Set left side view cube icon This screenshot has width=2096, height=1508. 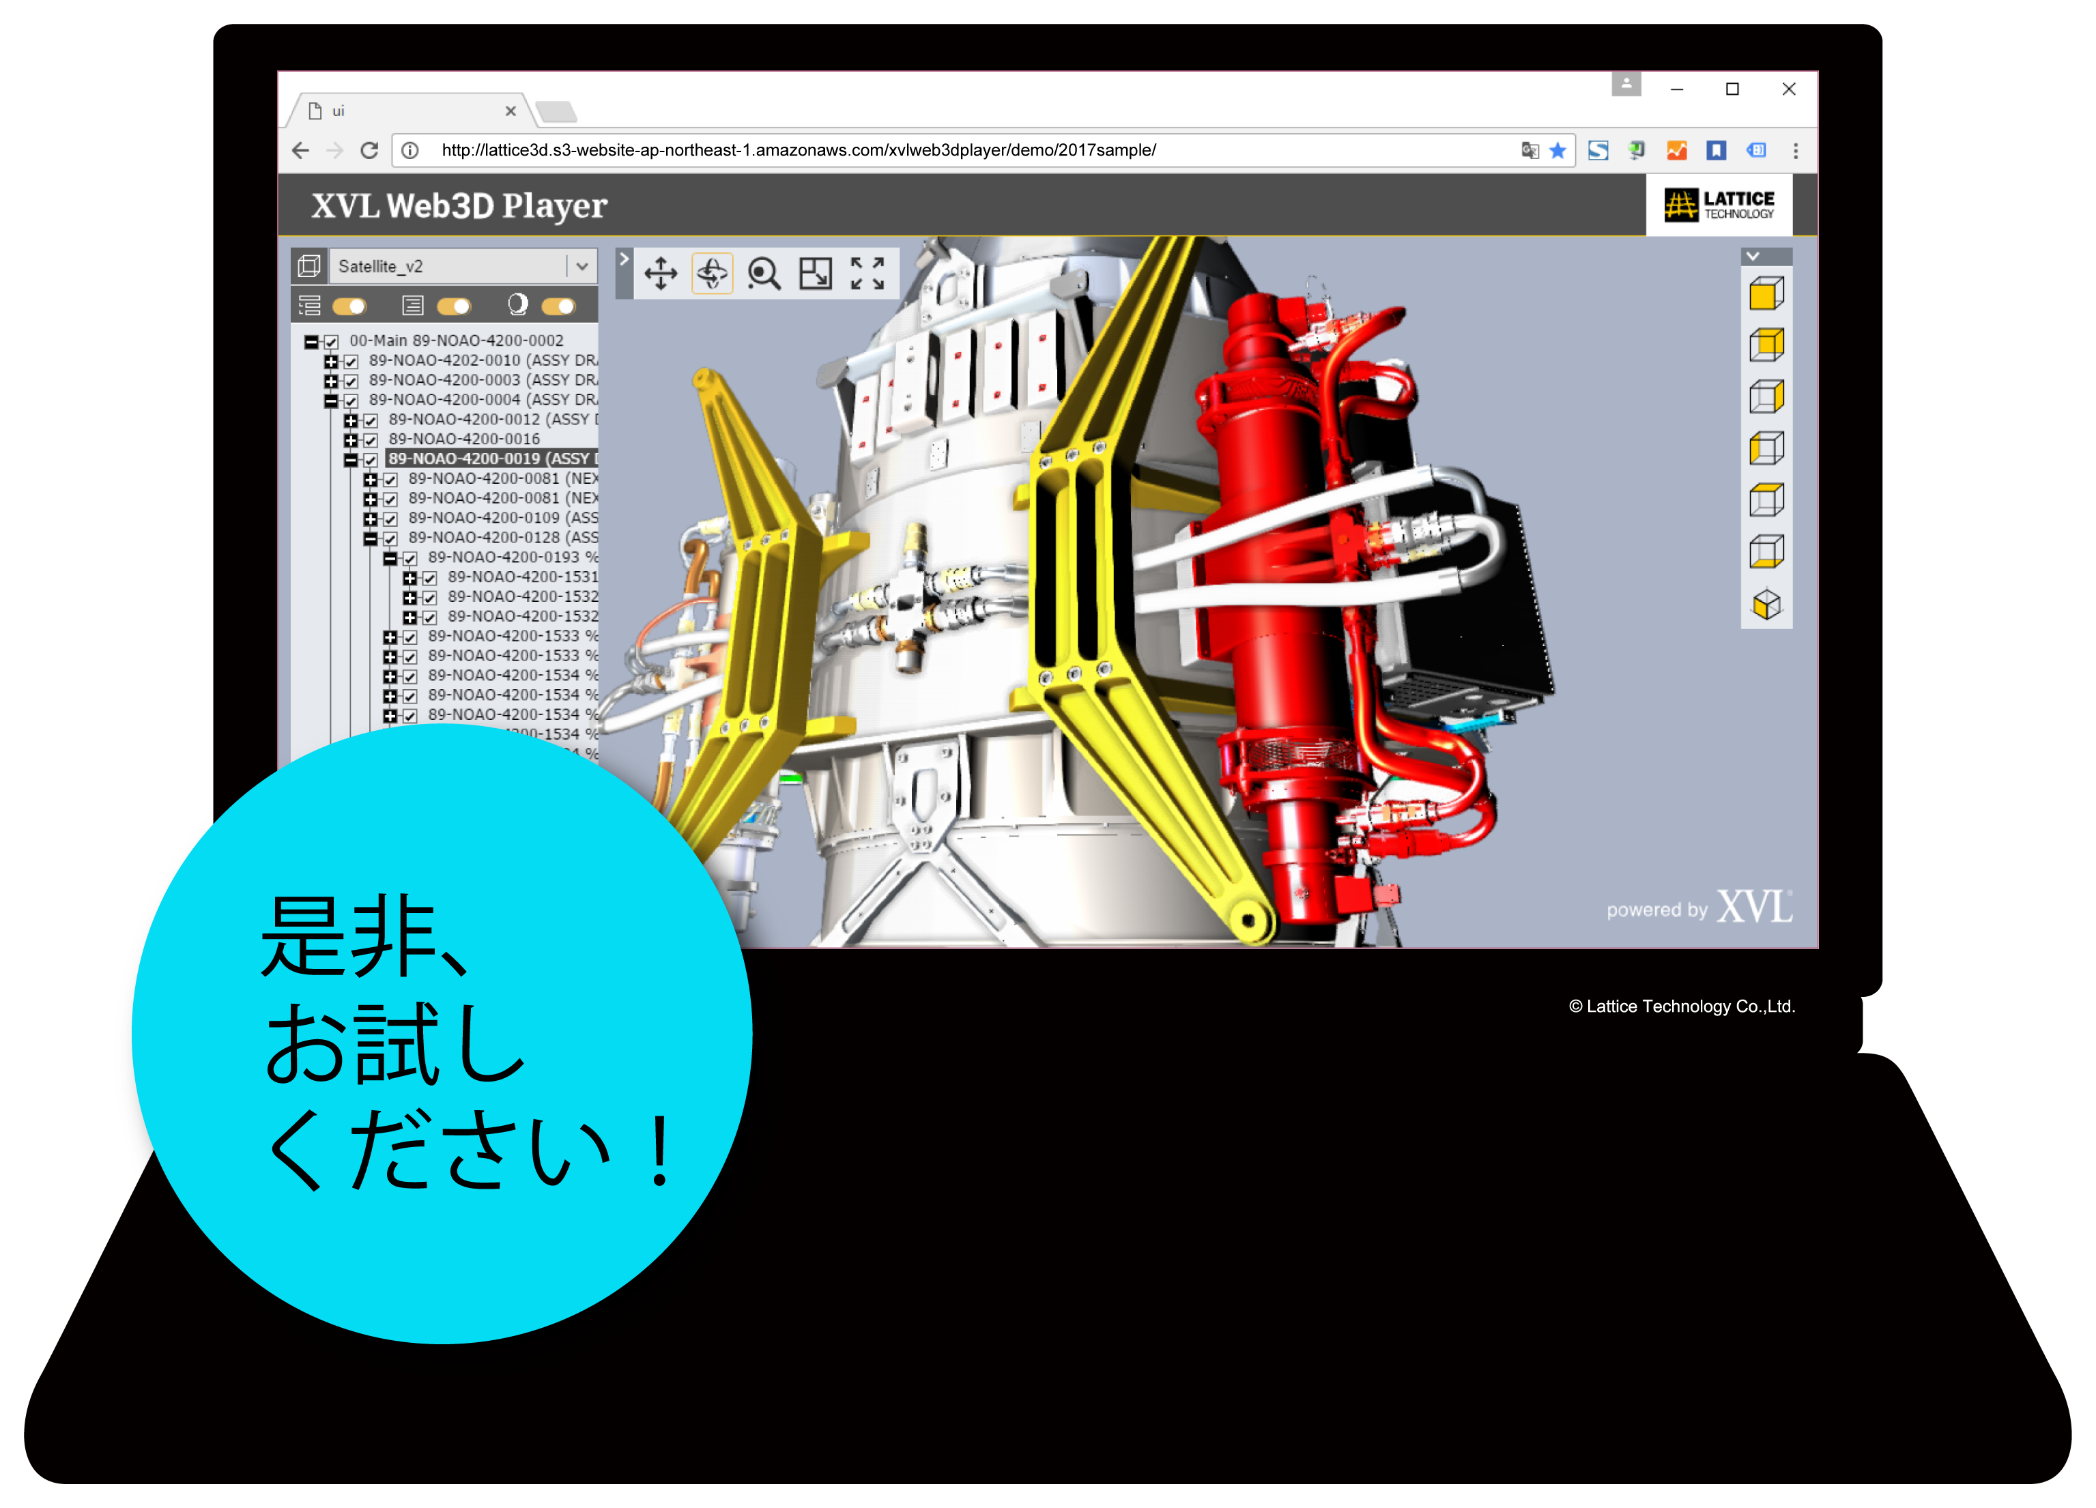point(1766,449)
